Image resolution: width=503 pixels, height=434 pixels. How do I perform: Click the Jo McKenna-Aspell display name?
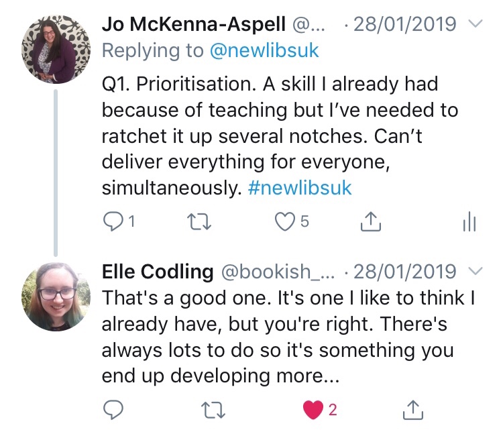(x=194, y=25)
